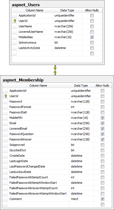Viewport: 114px width, 210px height.
Task: Select Email column name cell
Action: point(38,123)
